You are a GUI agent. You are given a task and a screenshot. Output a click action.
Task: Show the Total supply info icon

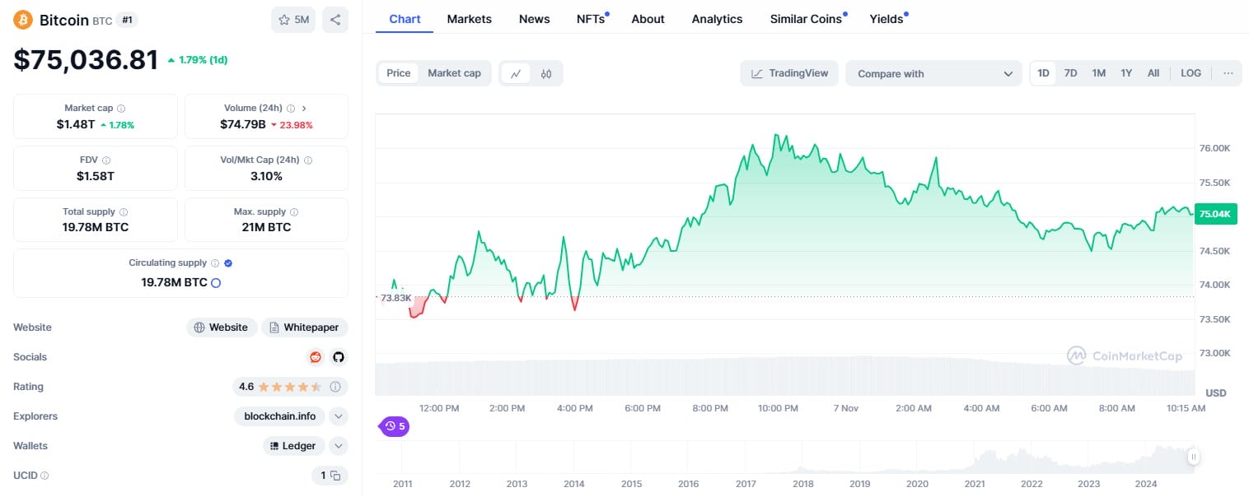(124, 212)
